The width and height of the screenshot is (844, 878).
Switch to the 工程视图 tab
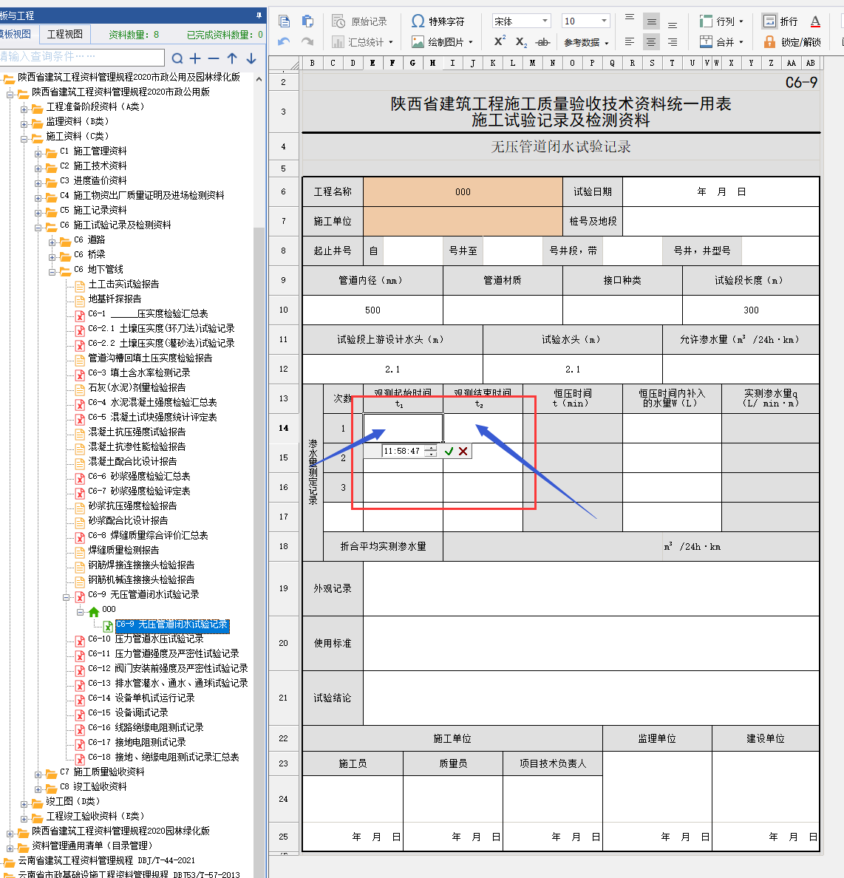[65, 34]
